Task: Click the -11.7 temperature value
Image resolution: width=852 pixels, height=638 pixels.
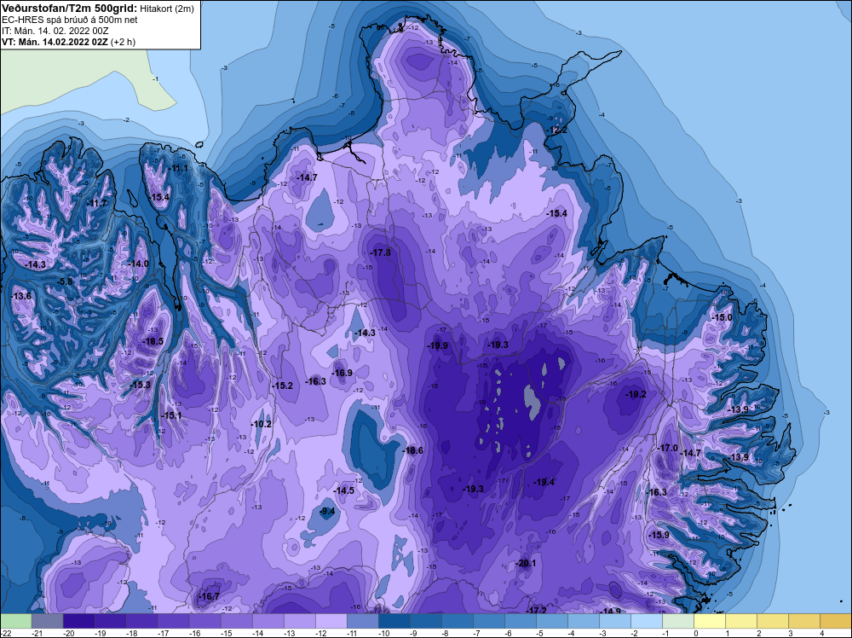Action: (x=97, y=203)
